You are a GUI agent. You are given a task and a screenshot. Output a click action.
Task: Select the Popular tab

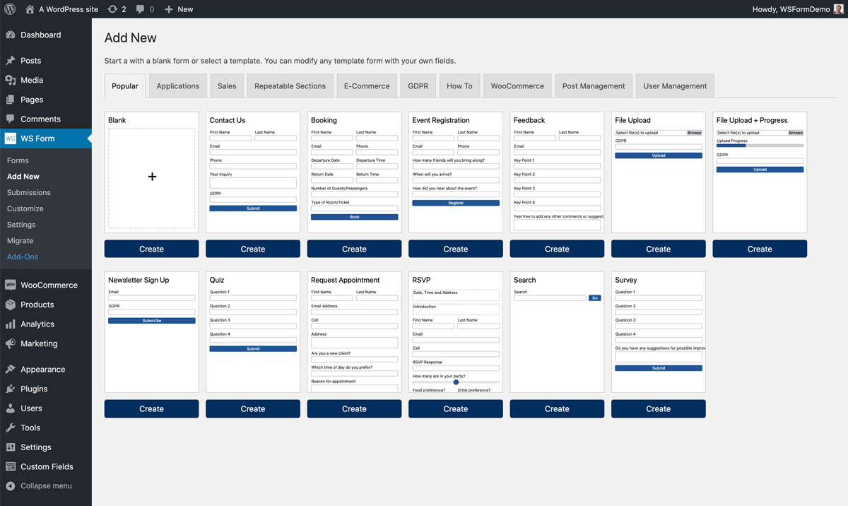tap(125, 86)
